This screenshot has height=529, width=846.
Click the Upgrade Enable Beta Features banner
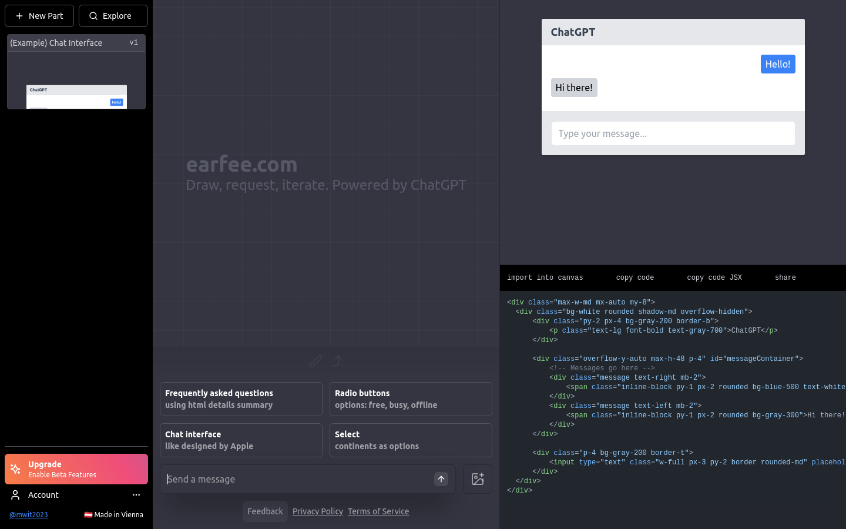tap(76, 469)
